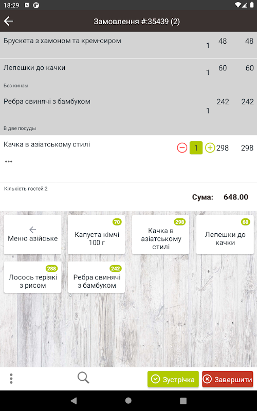The image size is (257, 411).
Task: Add Ребра свинячі з бамбуком tile
Action: [97, 277]
